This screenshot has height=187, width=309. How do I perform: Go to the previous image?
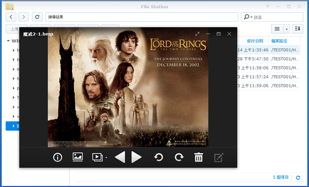click(120, 157)
